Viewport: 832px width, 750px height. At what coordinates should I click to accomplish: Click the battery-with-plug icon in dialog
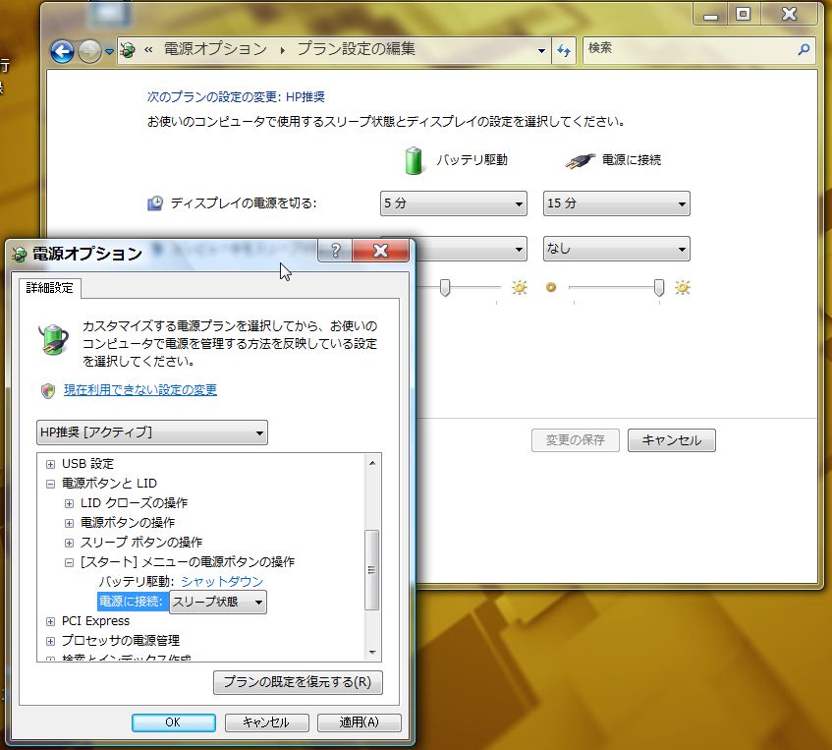click(x=54, y=340)
